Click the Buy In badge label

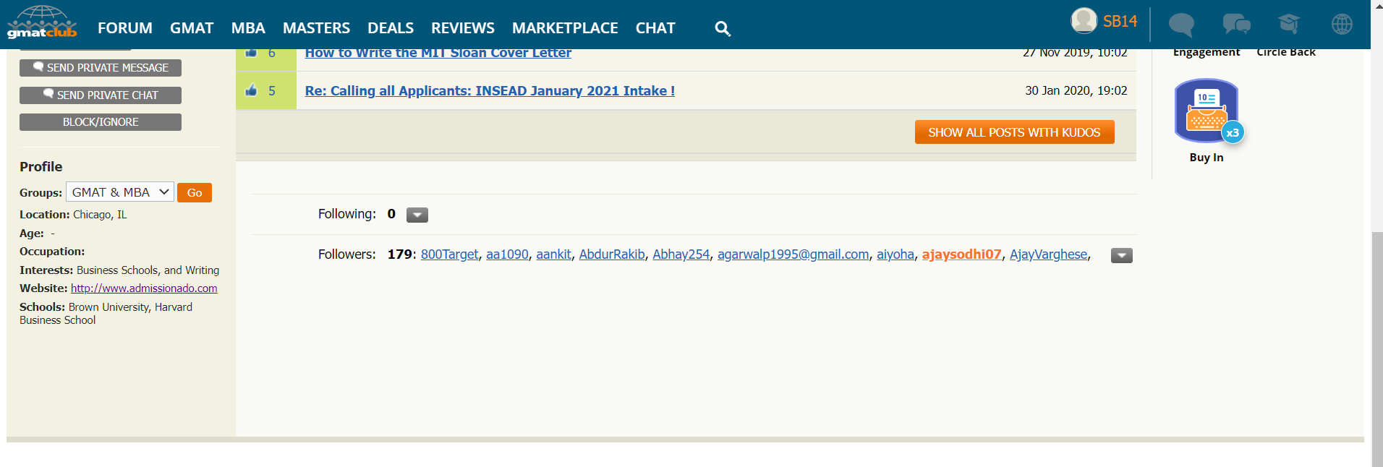point(1207,158)
